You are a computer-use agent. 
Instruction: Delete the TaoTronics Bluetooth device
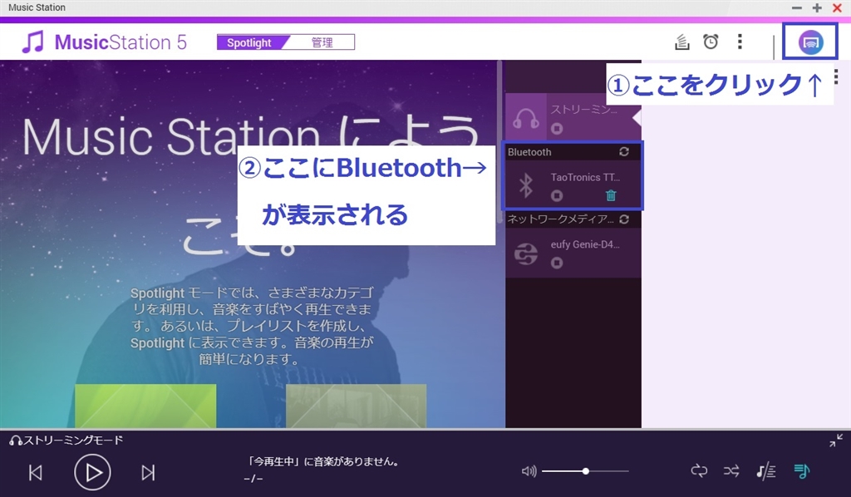pos(611,195)
